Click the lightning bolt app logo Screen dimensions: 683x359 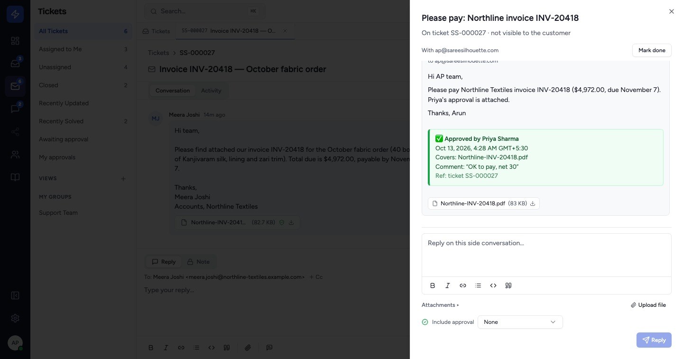point(15,14)
